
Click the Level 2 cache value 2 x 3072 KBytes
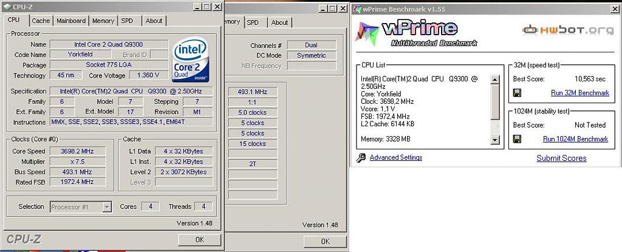(183, 172)
